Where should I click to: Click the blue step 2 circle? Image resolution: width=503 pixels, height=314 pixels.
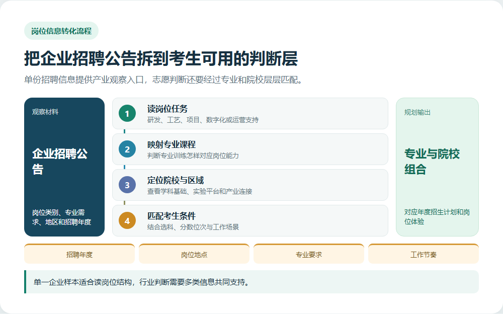[127, 149]
